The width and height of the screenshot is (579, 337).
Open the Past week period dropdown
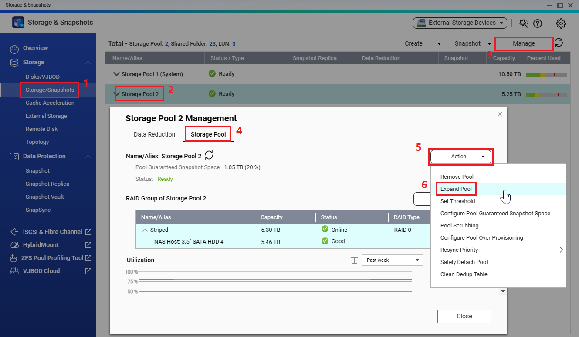[x=392, y=260]
